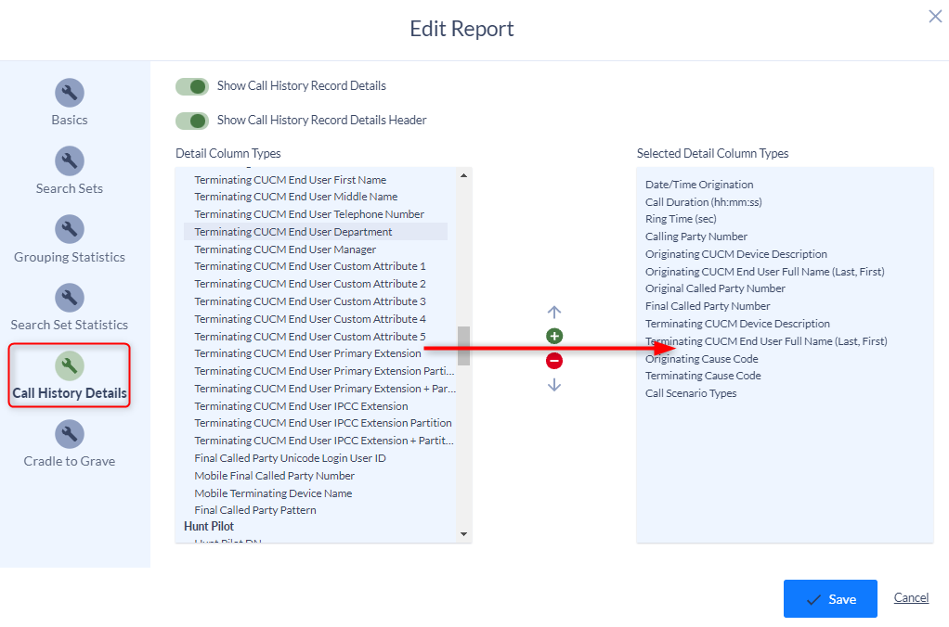
Task: Cancel editing the report
Action: pos(911,597)
